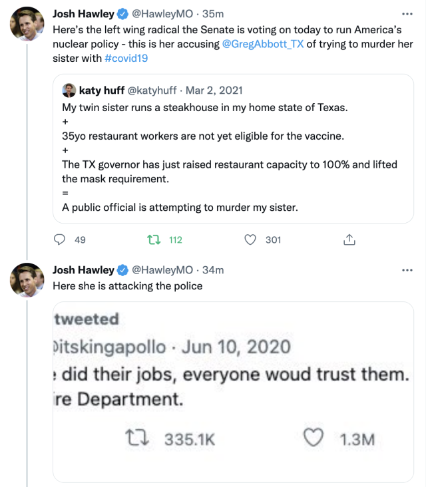Image resolution: width=426 pixels, height=487 pixels.
Task: Click the share icon on the first tweet
Action: pos(348,240)
